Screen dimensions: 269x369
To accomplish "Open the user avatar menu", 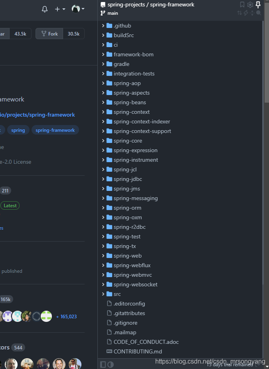I will click(x=78, y=9).
